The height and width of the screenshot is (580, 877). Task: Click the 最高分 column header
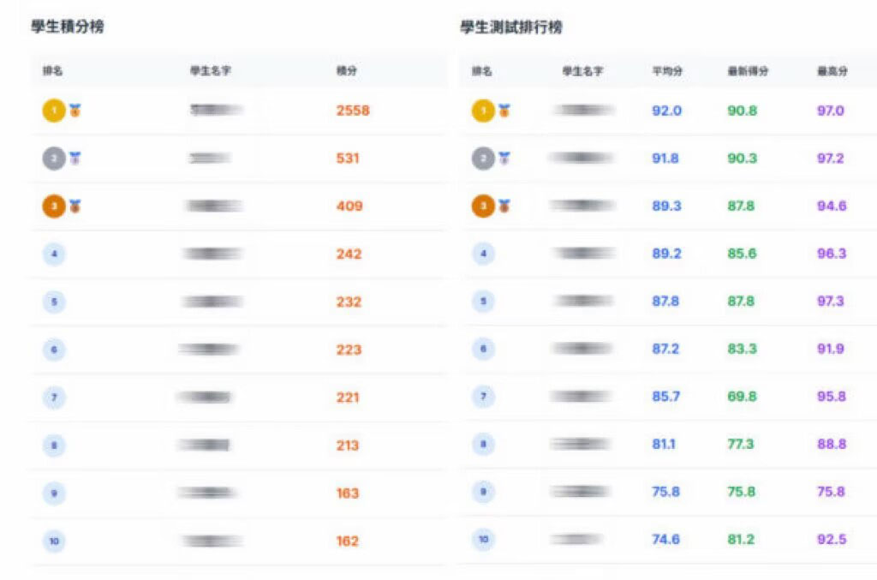[832, 71]
